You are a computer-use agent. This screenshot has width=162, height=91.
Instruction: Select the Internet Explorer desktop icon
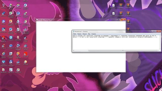tap(3, 55)
